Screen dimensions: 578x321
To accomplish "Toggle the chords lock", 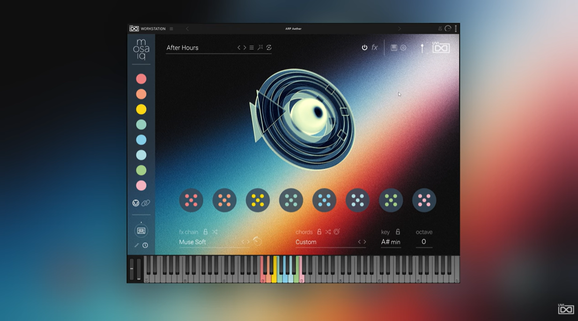I will [x=319, y=232].
